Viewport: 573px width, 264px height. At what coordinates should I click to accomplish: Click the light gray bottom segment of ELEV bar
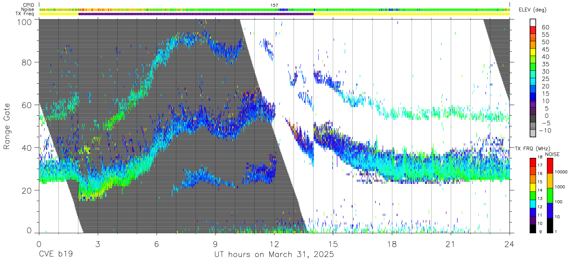click(x=533, y=132)
